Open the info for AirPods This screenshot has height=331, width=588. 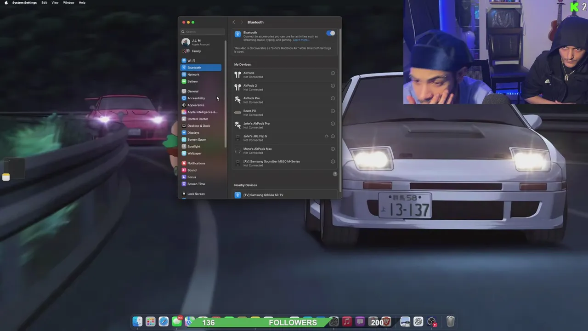(x=333, y=73)
